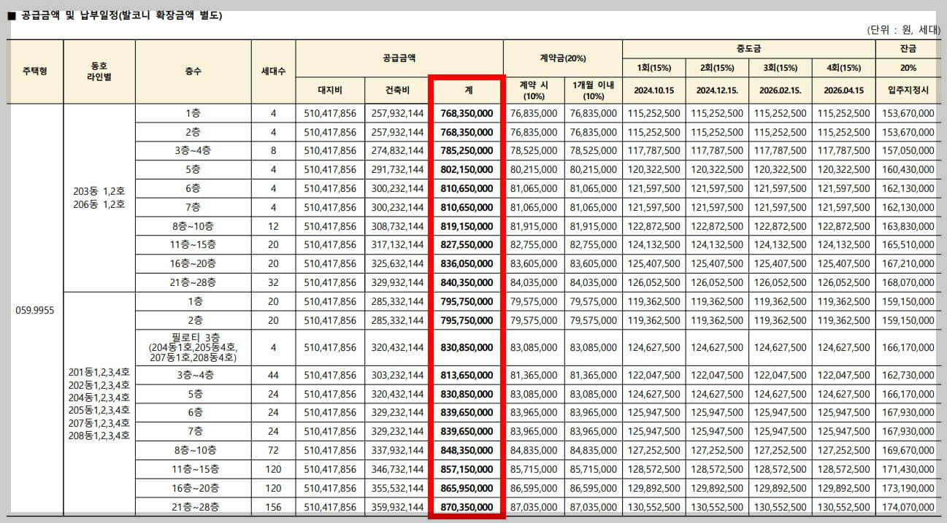Click the building cost 329,932,144
Image resolution: width=947 pixels, height=523 pixels.
[397, 282]
